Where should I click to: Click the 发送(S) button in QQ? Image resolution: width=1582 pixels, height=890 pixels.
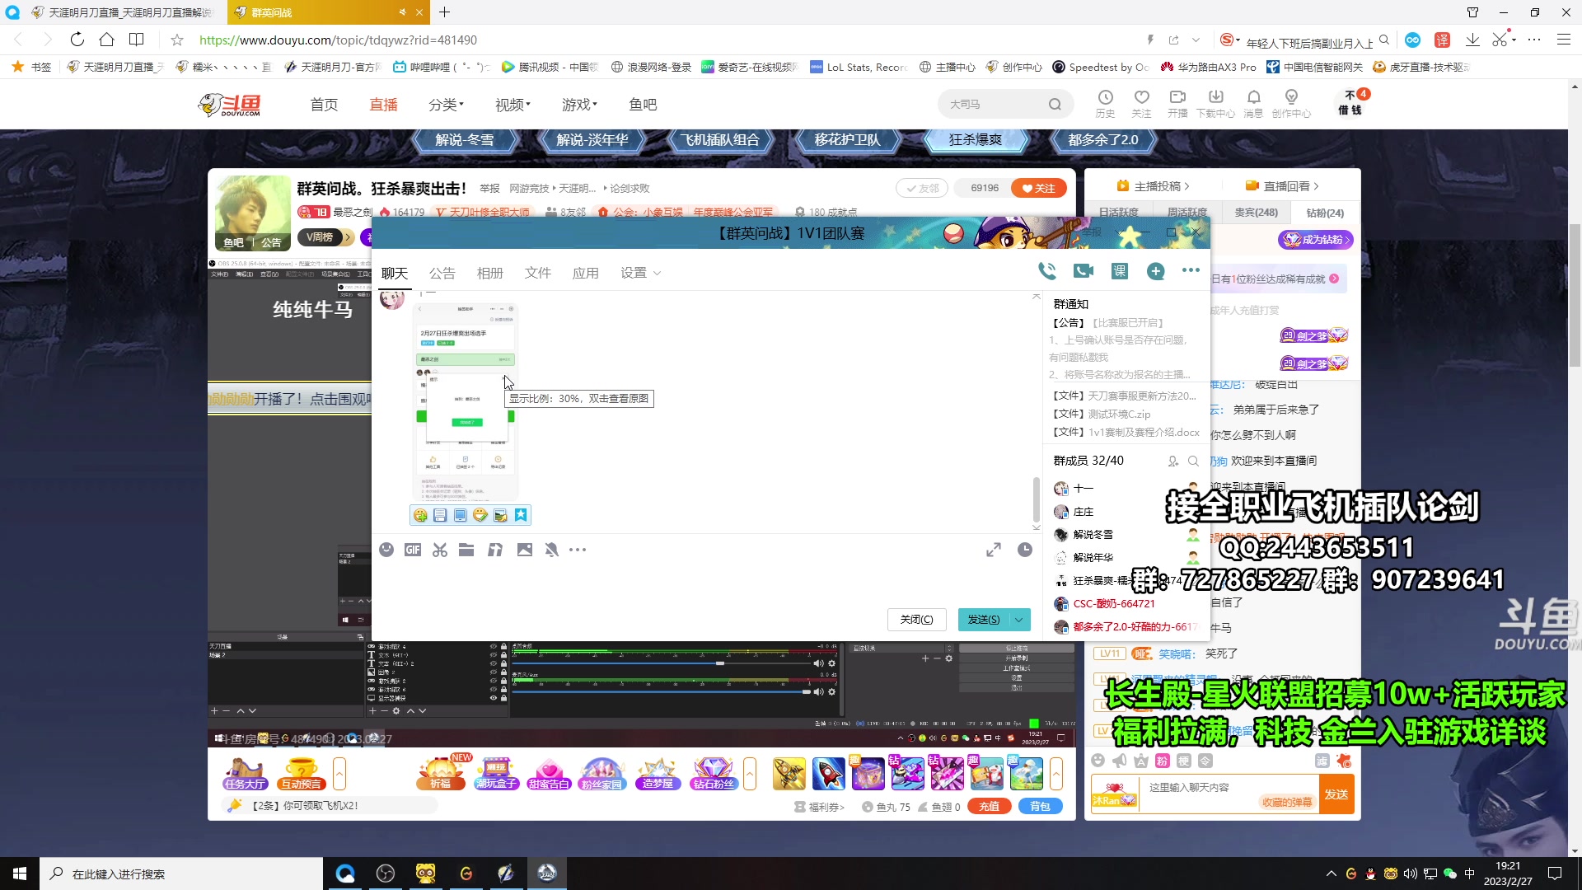tap(984, 620)
